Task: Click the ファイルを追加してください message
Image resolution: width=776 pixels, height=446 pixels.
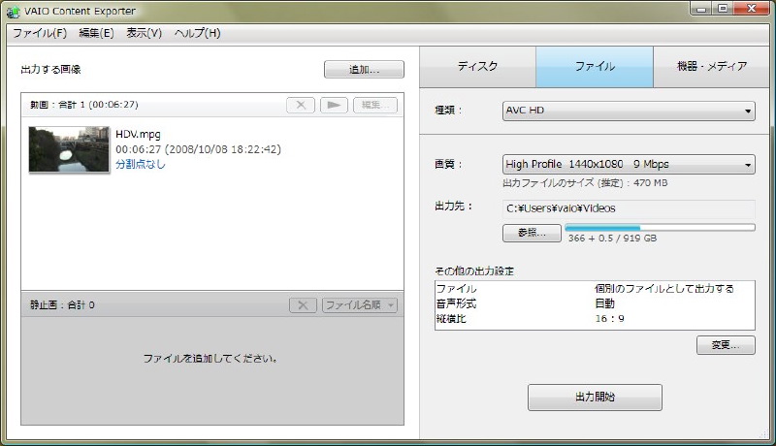Action: (210, 359)
